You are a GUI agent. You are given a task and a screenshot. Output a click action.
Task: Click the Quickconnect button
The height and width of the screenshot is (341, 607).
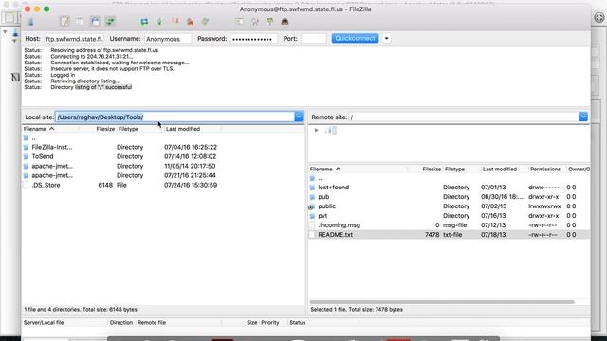pos(355,38)
